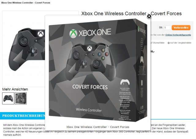Click the Xbox guide button on left controller image

[x=41, y=33]
